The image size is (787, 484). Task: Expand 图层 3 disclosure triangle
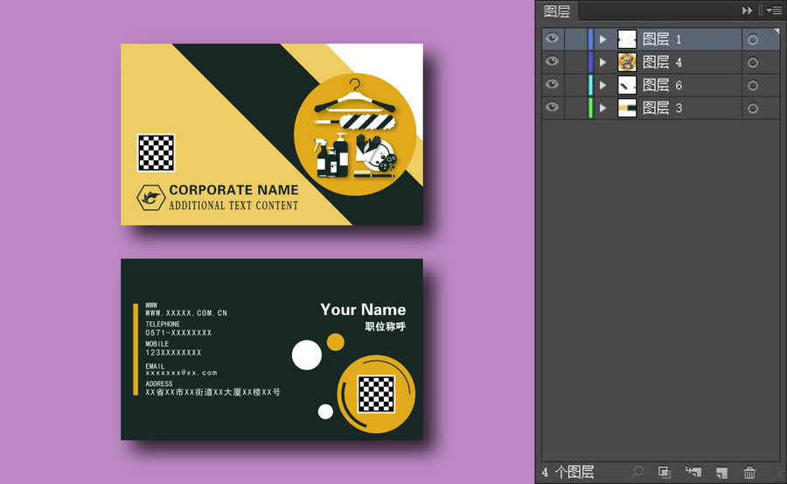click(x=603, y=108)
